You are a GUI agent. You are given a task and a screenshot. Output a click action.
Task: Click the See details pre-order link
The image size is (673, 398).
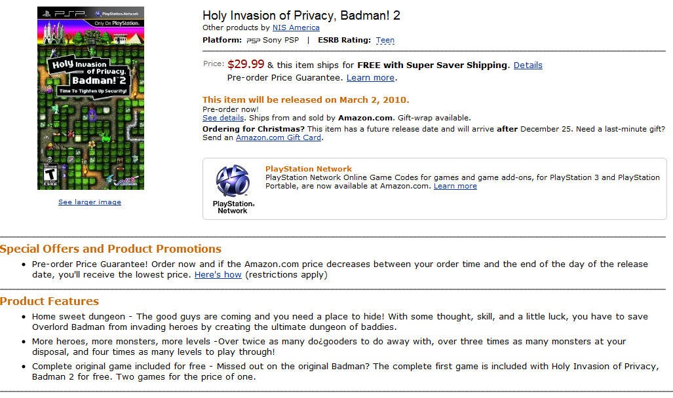pos(223,118)
